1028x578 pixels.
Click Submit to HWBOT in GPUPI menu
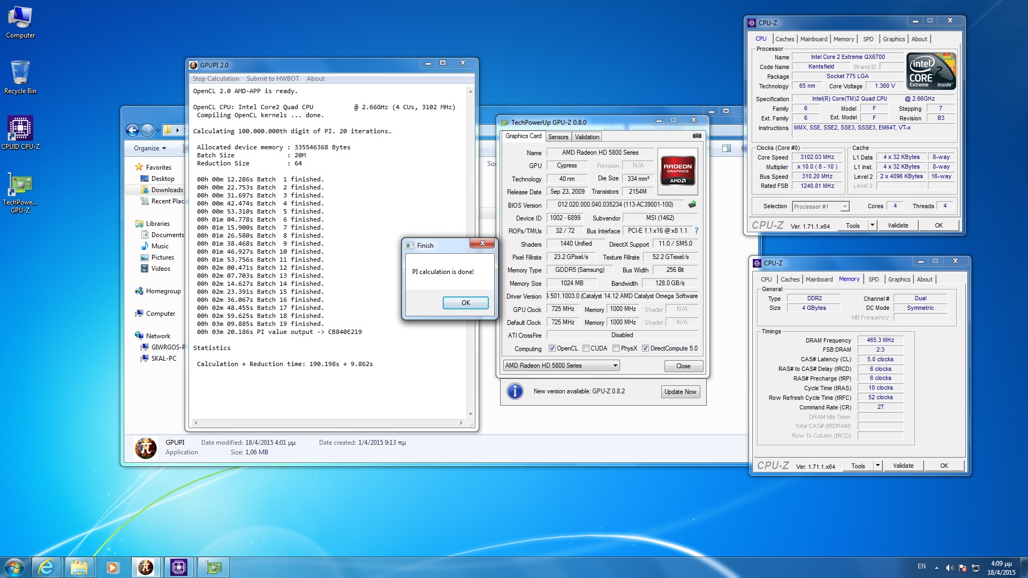[x=273, y=79]
